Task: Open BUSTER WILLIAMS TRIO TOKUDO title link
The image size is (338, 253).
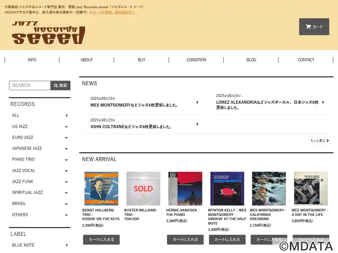Action: coord(140,215)
